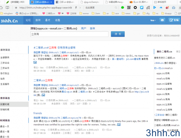Switch to the 用户 search tab
This screenshot has width=181, height=138.
tap(84, 28)
